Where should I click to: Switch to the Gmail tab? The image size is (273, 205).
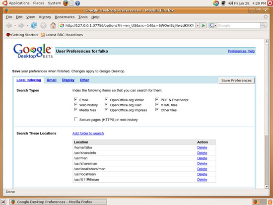(x=51, y=80)
